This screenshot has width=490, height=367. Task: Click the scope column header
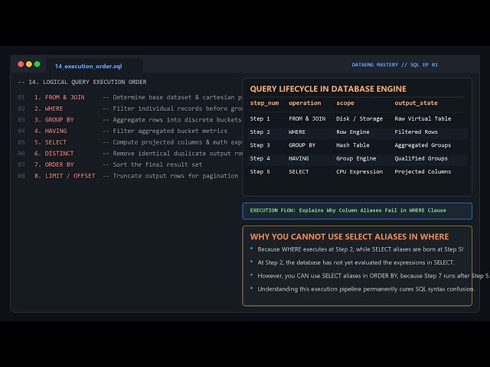tap(345, 103)
